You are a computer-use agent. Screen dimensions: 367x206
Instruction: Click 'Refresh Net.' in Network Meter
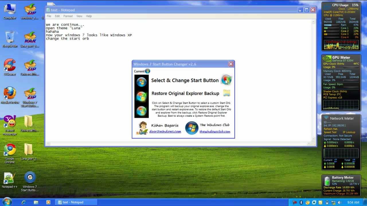pyautogui.click(x=331, y=129)
